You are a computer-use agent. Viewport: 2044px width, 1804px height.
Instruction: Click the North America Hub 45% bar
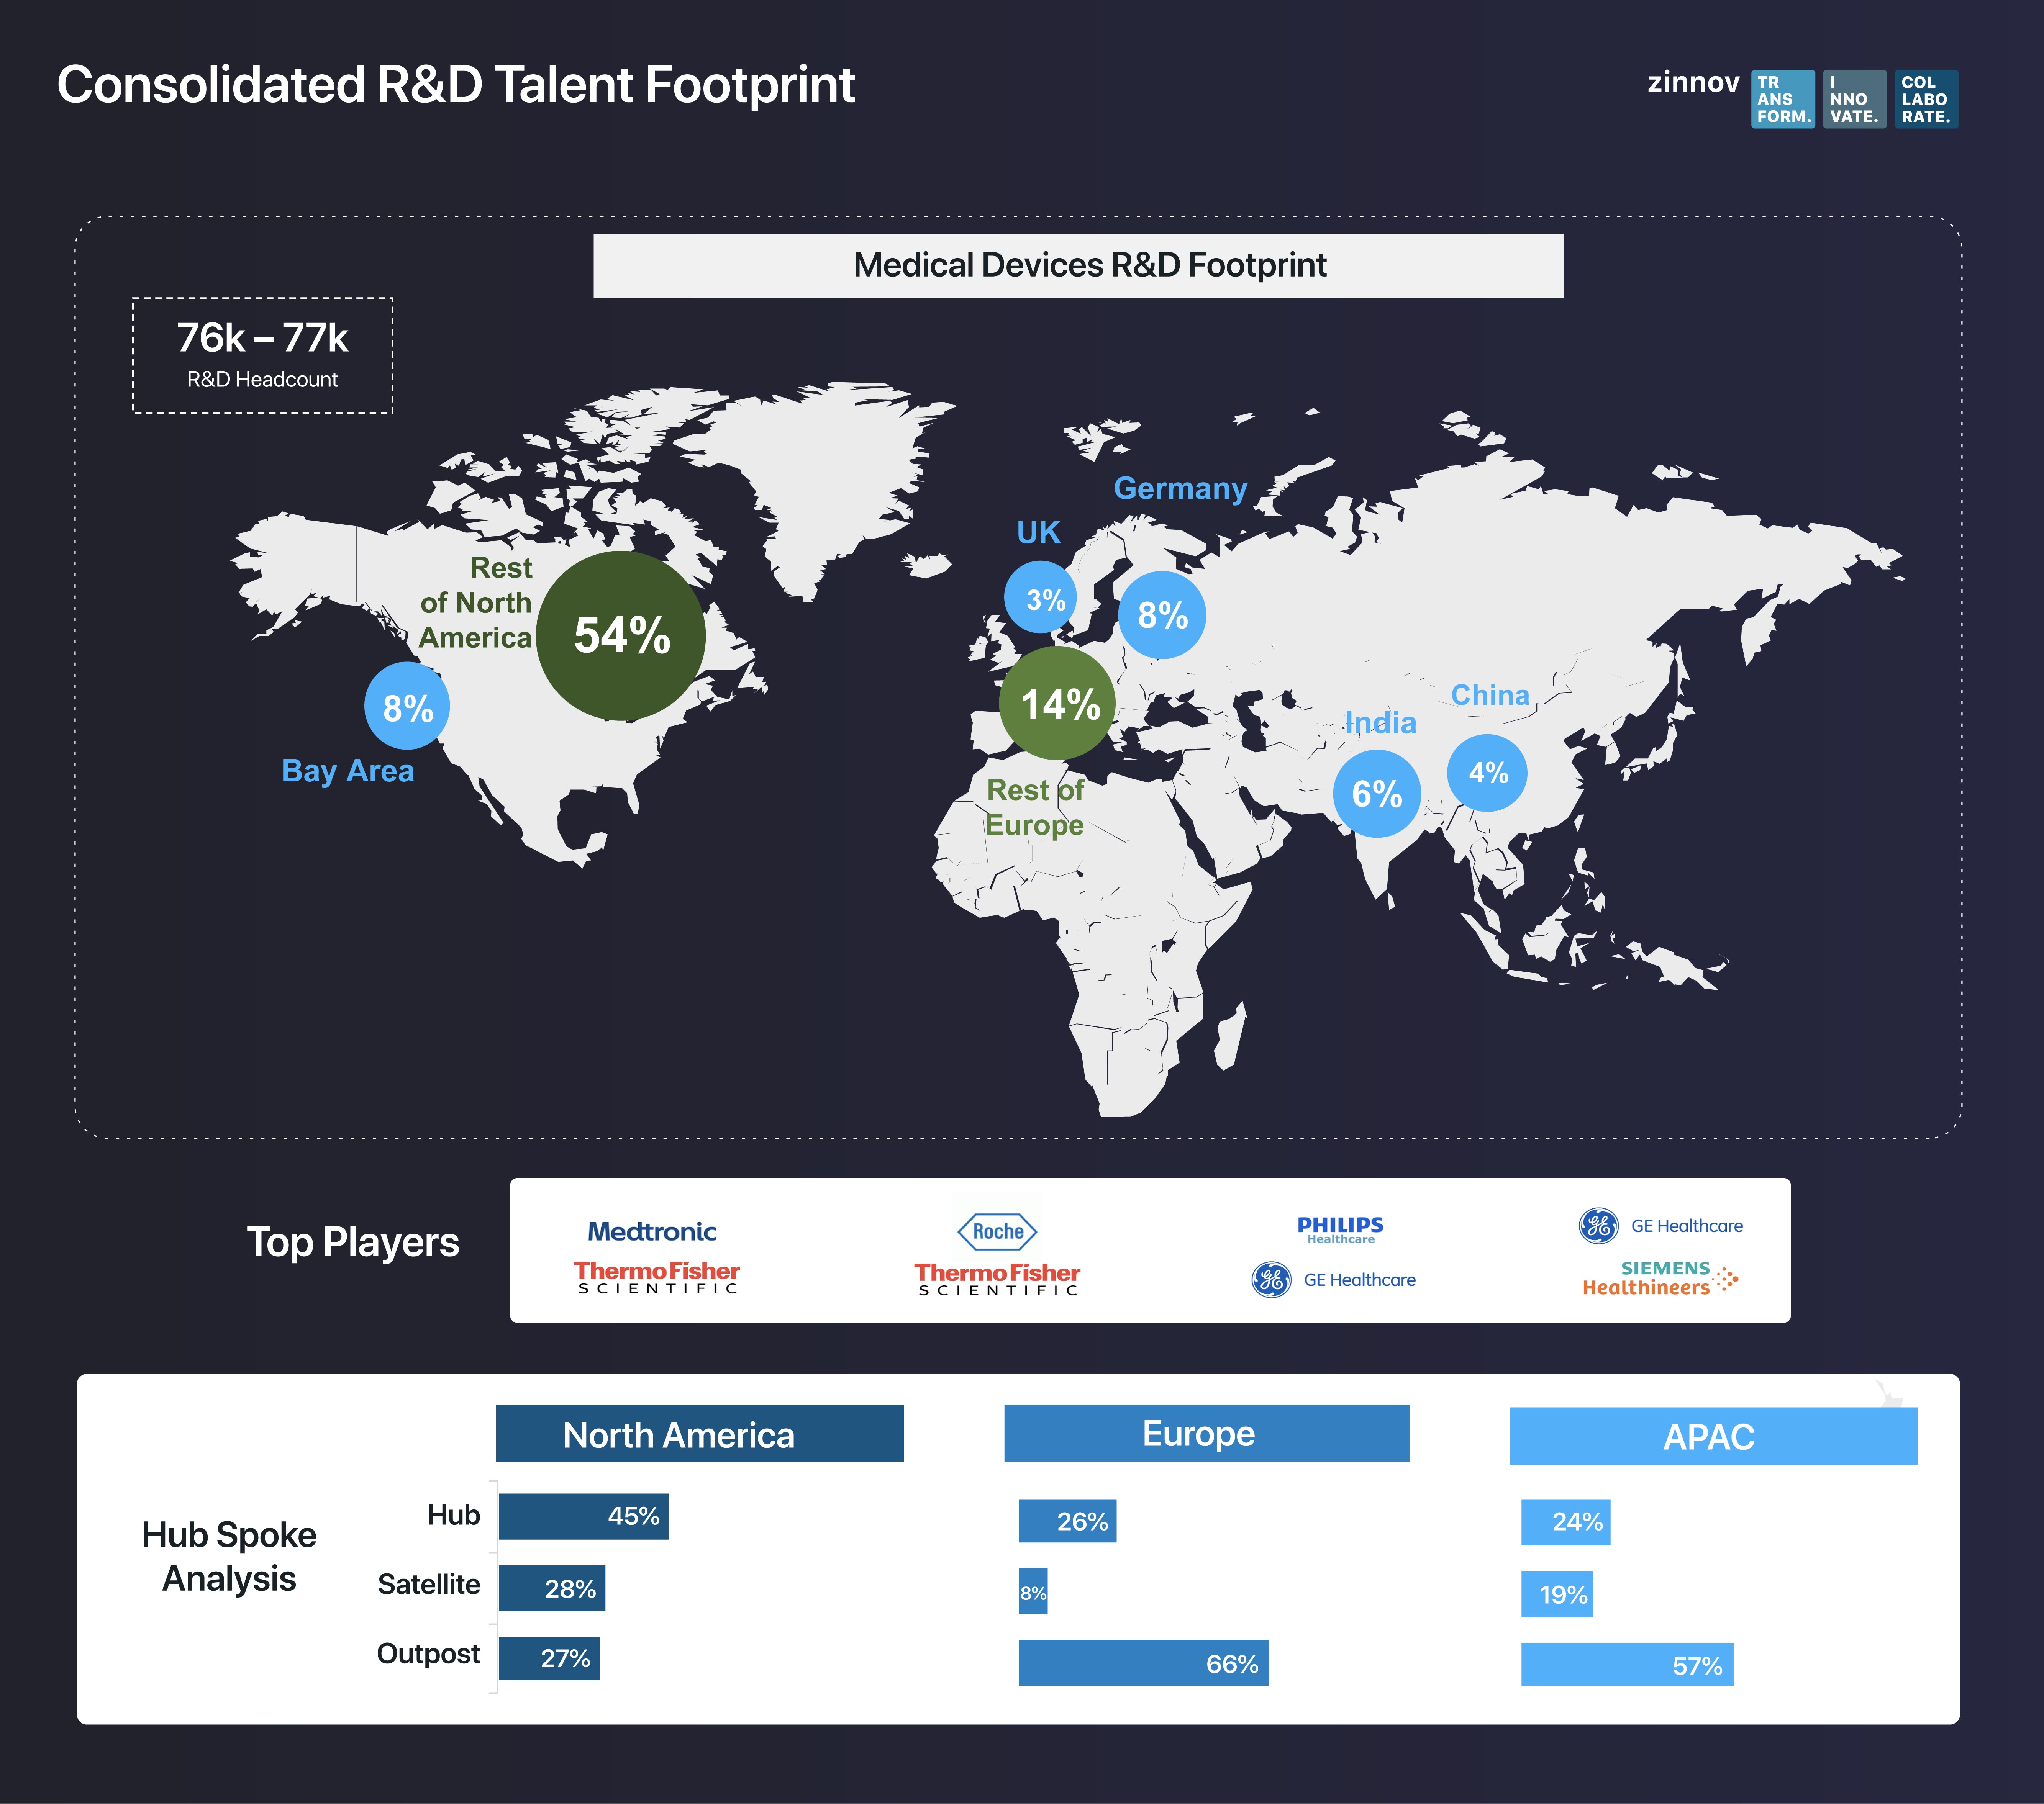coord(584,1516)
